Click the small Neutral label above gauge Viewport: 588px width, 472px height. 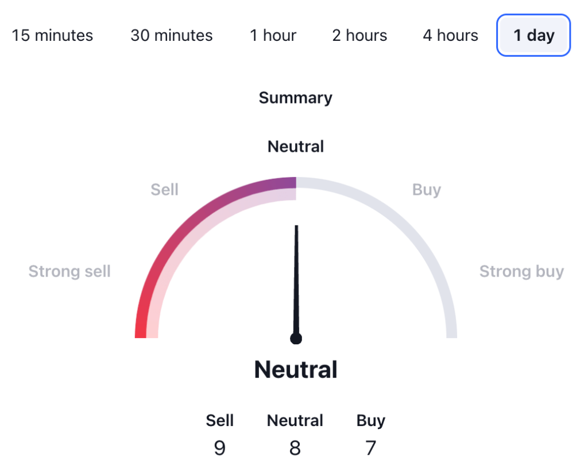point(296,147)
